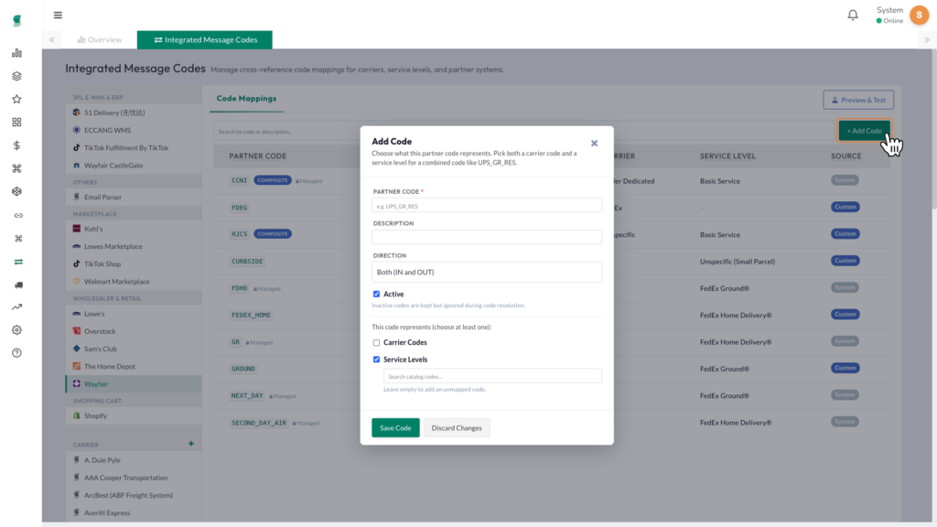Viewport: 937px width, 527px height.
Task: Open the layers sidebar icon
Action: pyautogui.click(x=16, y=76)
